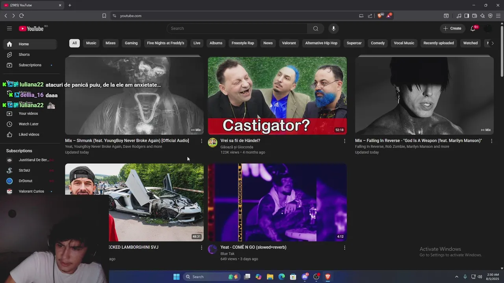
Task: Activate voice search microphone
Action: 334,28
